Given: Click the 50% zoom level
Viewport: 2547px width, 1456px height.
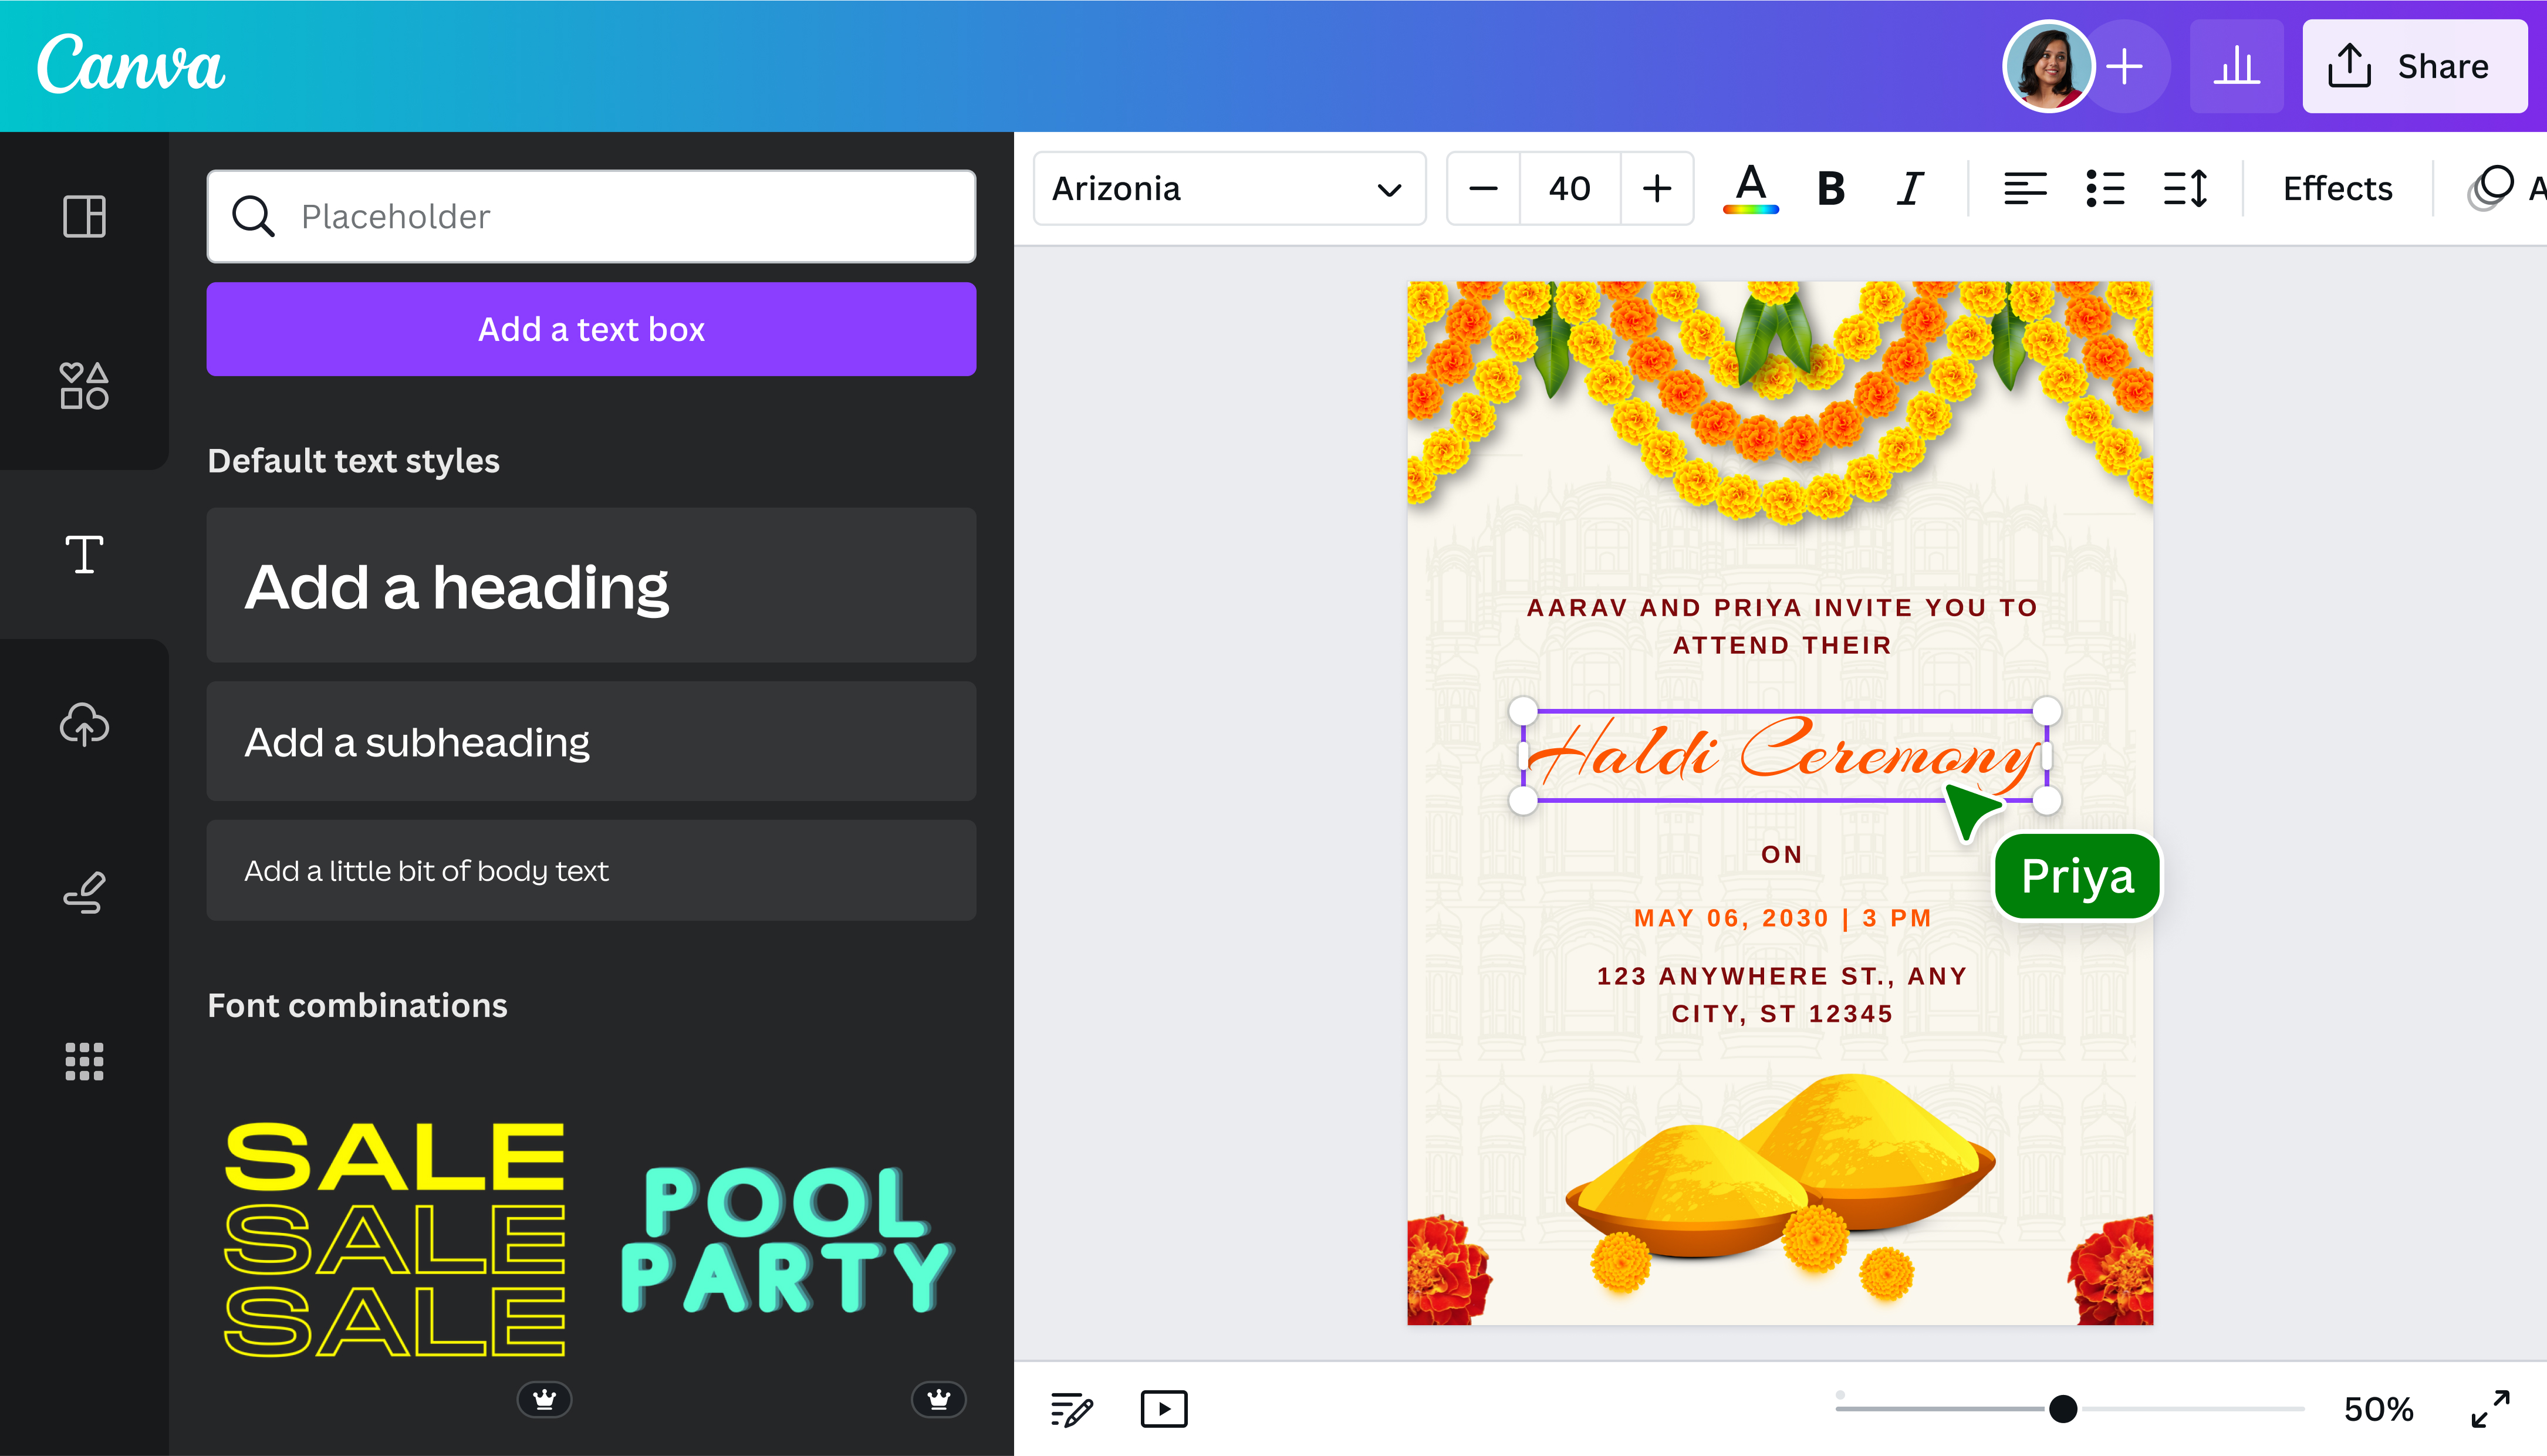Looking at the screenshot, I should 2378,1409.
